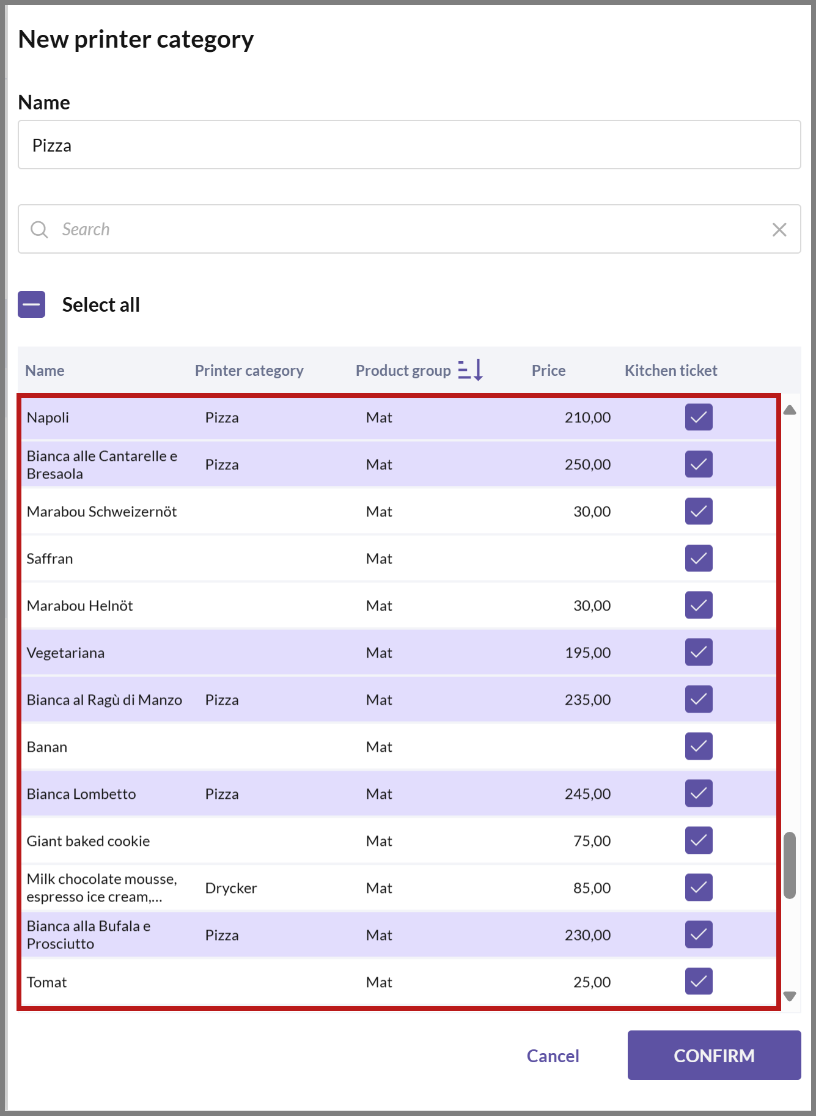816x1116 pixels.
Task: Click the Kitchen ticket column header
Action: (x=671, y=370)
